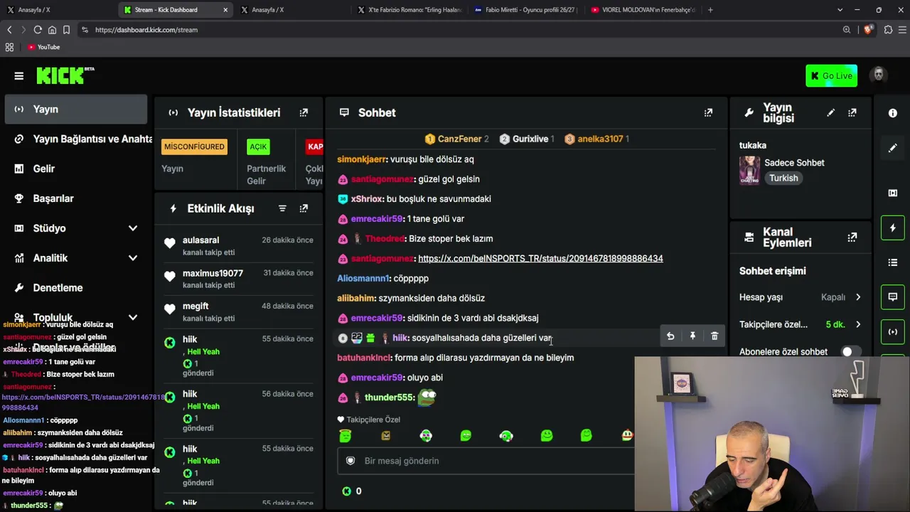Click the info icon in right rail
Screen dimensions: 910x512
[x=893, y=113]
